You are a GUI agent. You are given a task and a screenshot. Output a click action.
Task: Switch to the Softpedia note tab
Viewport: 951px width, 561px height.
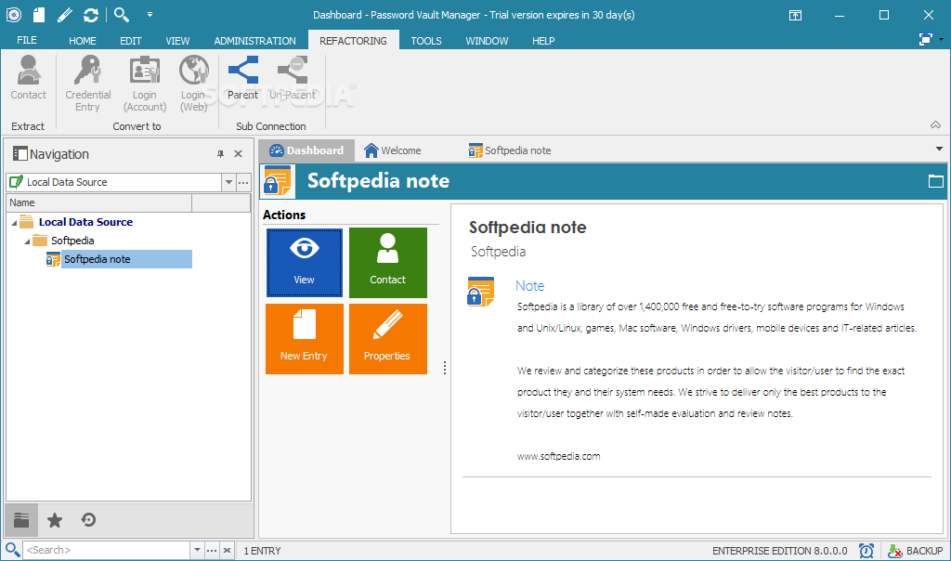pos(510,150)
